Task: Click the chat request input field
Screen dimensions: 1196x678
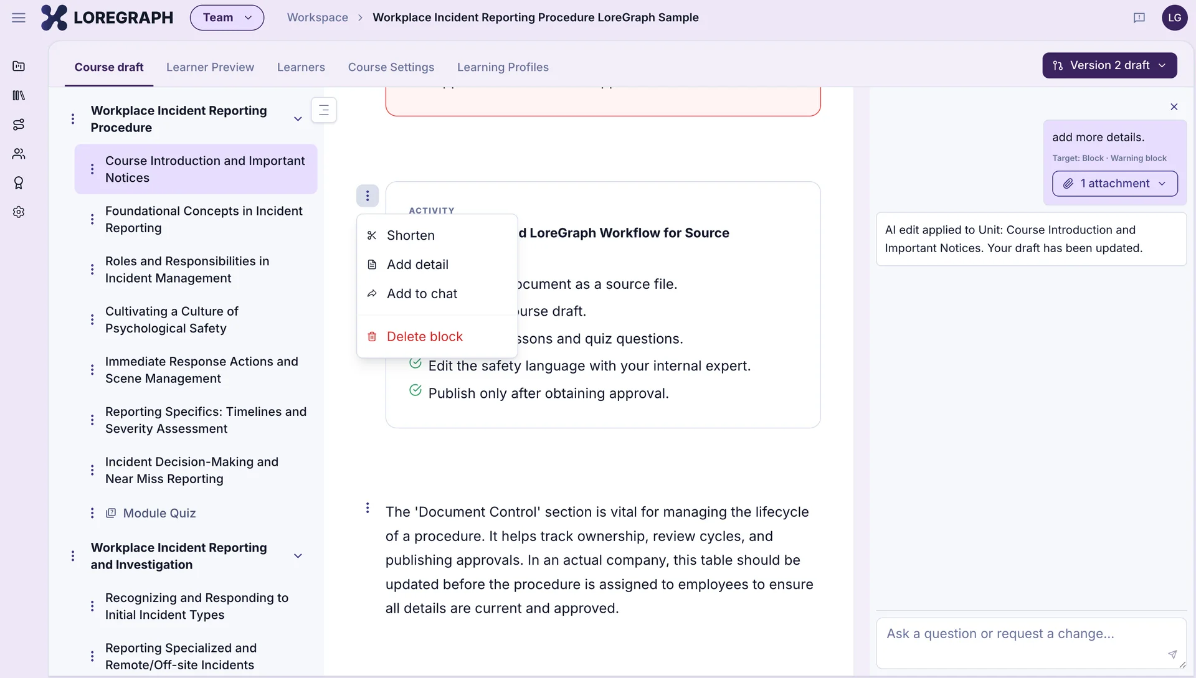Action: (x=1031, y=643)
